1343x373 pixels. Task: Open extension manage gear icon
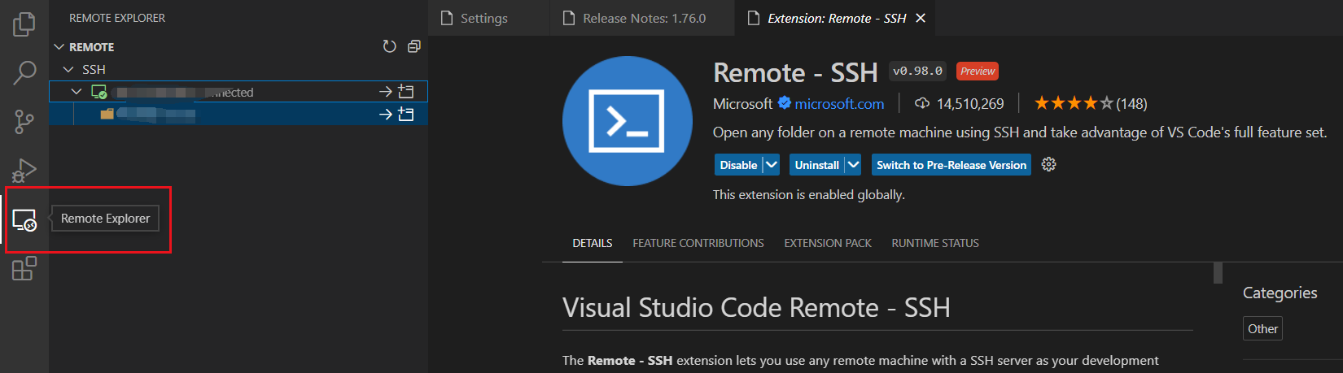[1049, 164]
